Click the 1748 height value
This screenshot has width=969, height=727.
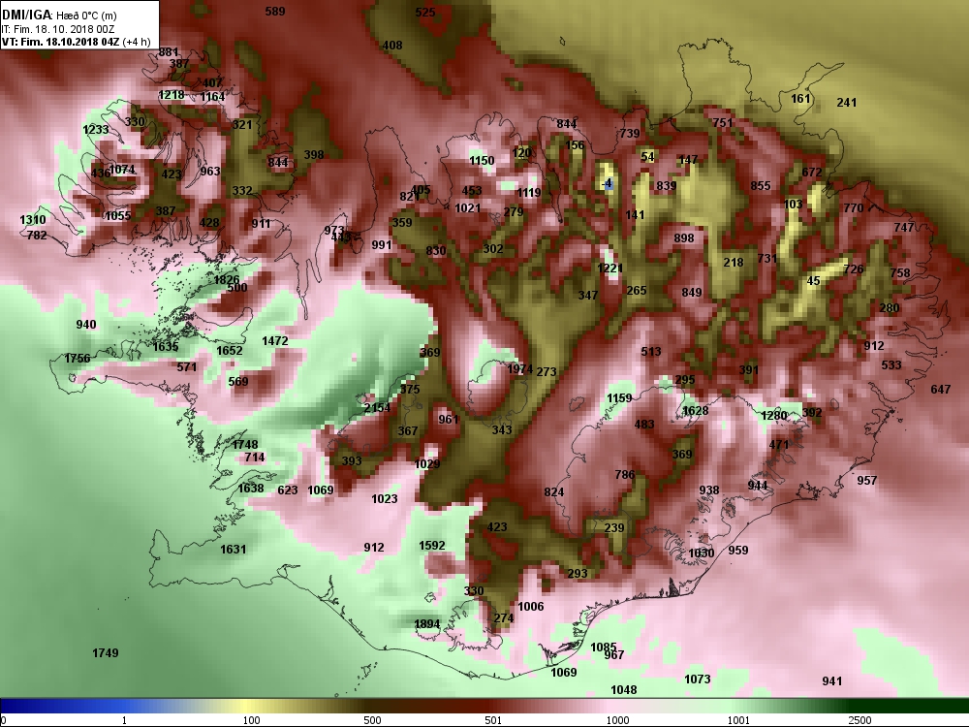point(245,445)
